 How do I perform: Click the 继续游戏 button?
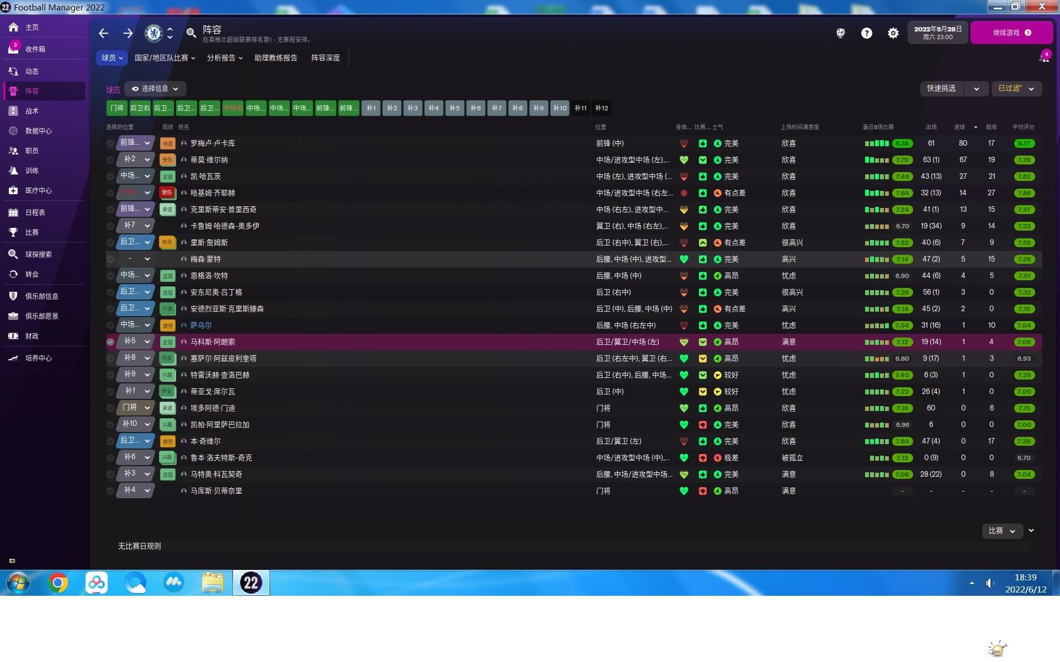point(1011,33)
